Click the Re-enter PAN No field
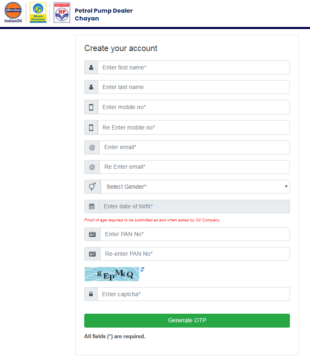The image size is (310, 357). [195, 254]
